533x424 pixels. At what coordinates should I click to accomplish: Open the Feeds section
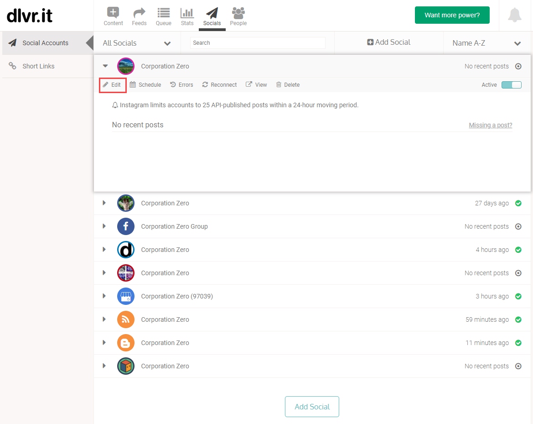pyautogui.click(x=140, y=16)
